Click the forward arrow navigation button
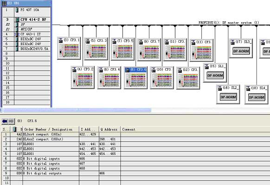 (x=11, y=121)
